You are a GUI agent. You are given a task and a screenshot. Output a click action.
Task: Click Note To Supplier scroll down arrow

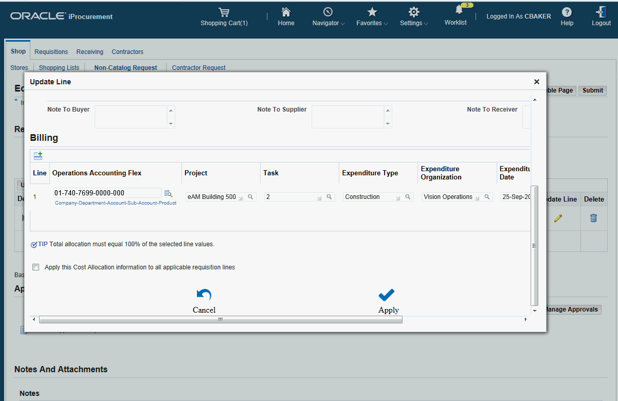(x=388, y=124)
